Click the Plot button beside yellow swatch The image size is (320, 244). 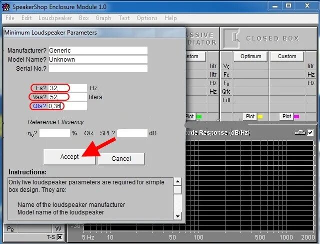(250, 116)
